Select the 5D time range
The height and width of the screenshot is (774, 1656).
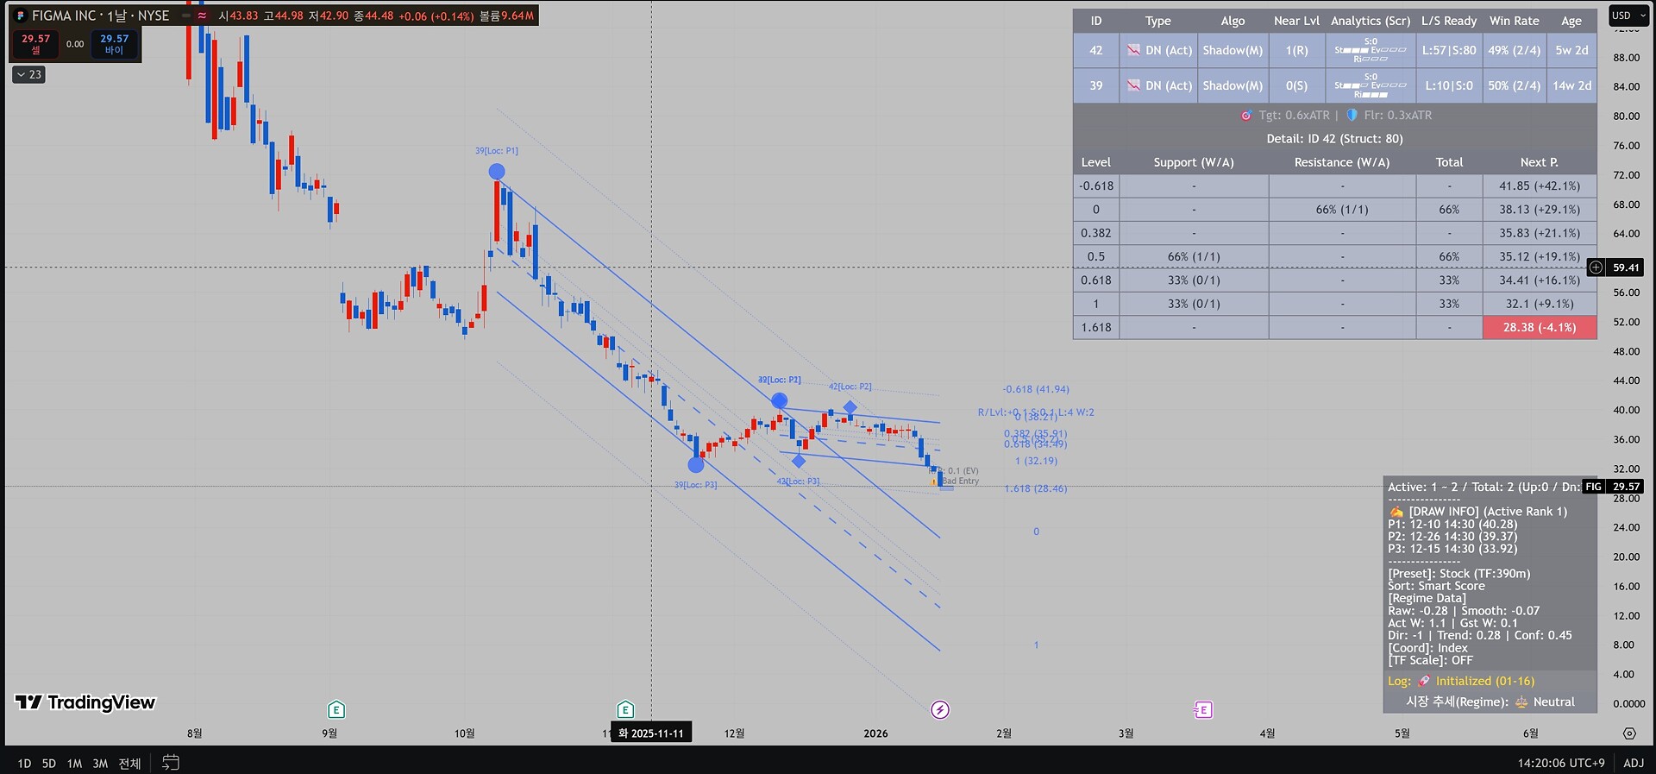(x=49, y=763)
